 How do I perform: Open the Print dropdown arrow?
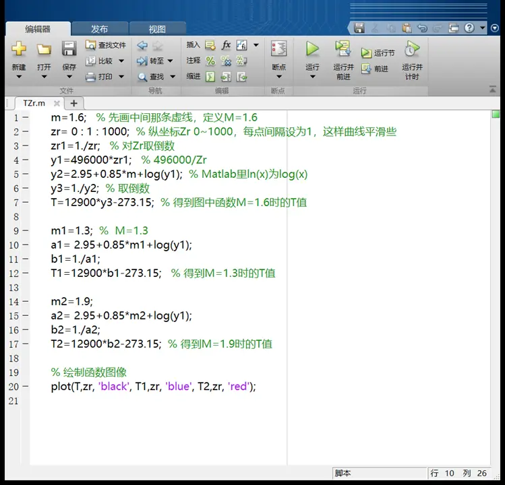pos(121,77)
